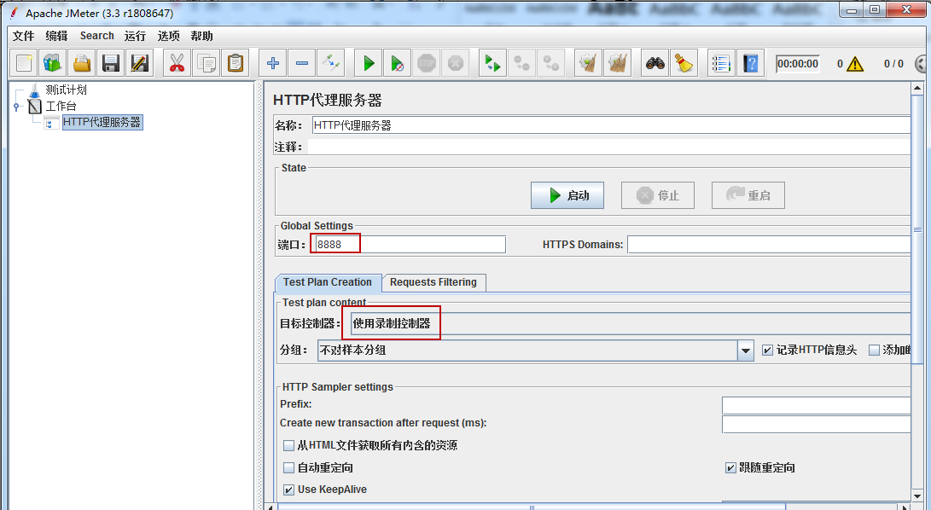Open the 运行 menu

pos(135,36)
